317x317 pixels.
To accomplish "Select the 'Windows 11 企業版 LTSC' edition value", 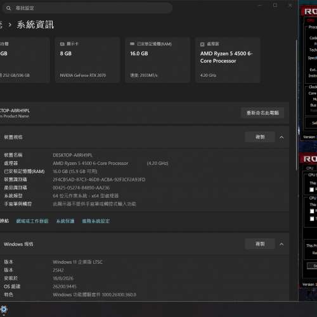I will pyautogui.click(x=77, y=262).
